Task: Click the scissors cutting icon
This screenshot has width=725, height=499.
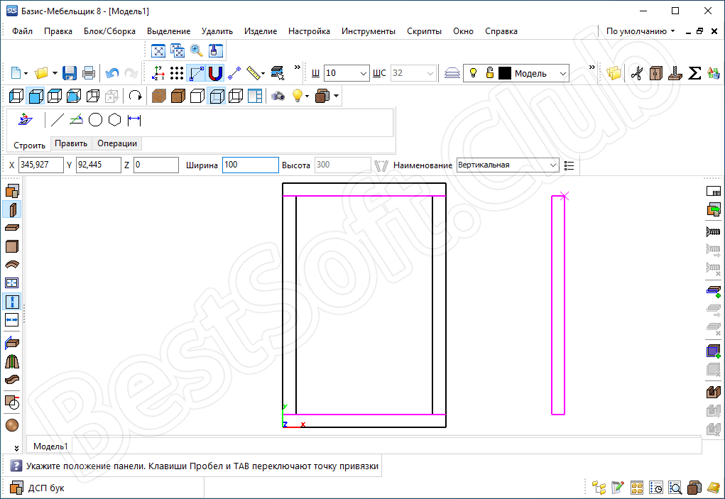Action: pyautogui.click(x=636, y=73)
